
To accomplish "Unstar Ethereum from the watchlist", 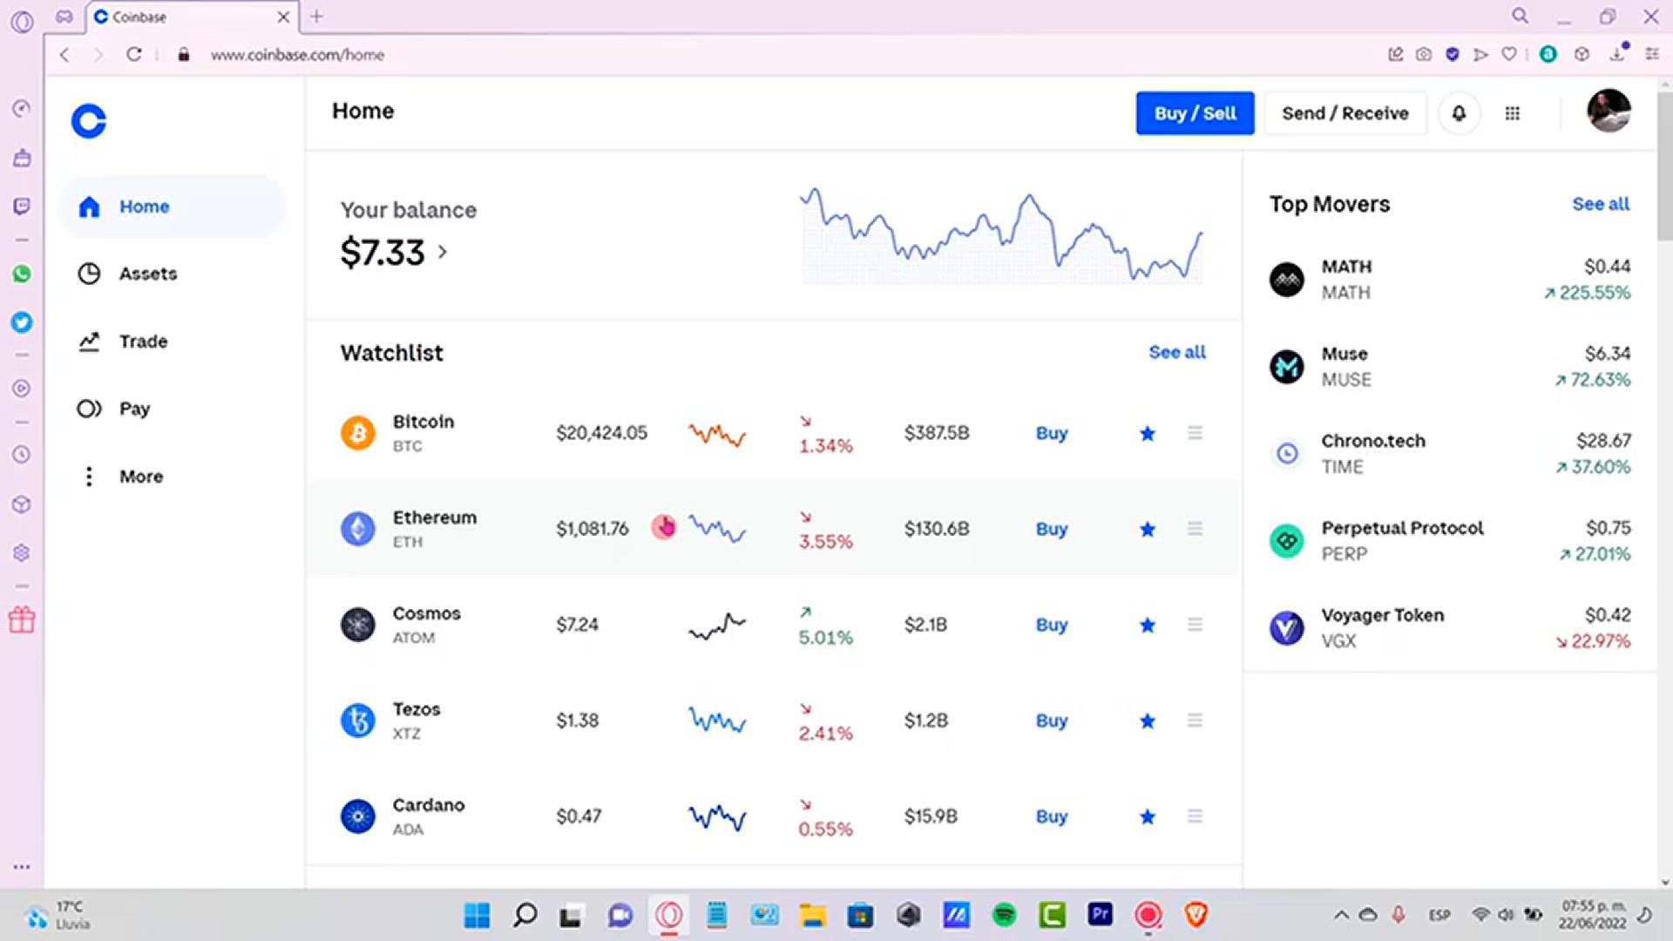I will (1148, 529).
